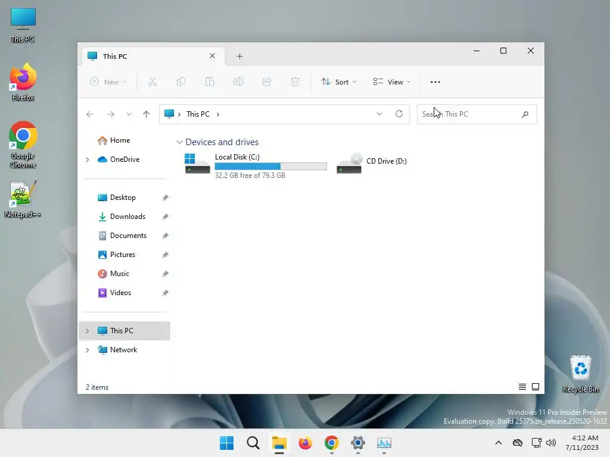Screen dimensions: 610x457
Task: Click the Paste clipboard icon
Action: (210, 82)
